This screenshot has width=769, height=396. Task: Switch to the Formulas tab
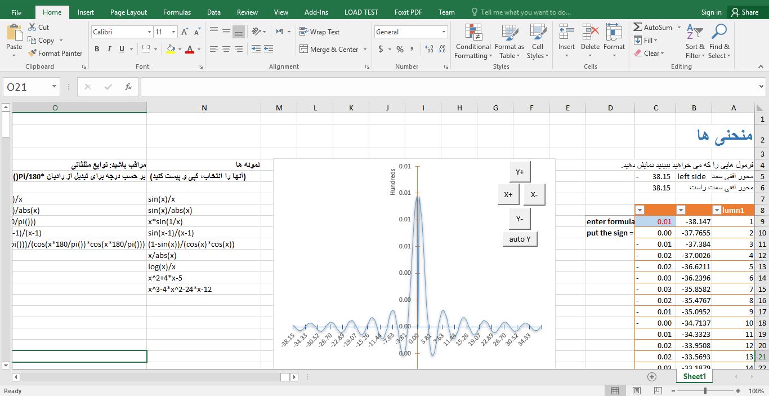(x=177, y=12)
